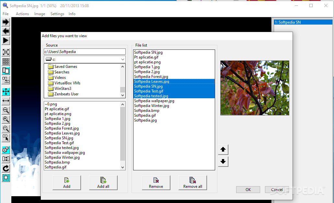Select the four-way move arrows tool
This screenshot has width=334, height=203.
(x=6, y=91)
